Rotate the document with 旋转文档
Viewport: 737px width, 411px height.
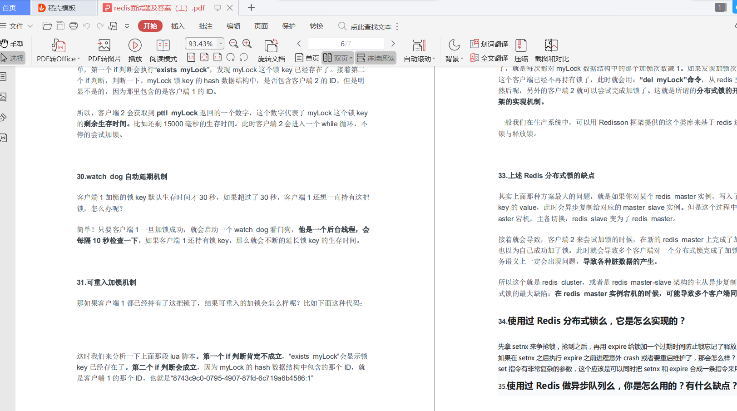point(271,50)
